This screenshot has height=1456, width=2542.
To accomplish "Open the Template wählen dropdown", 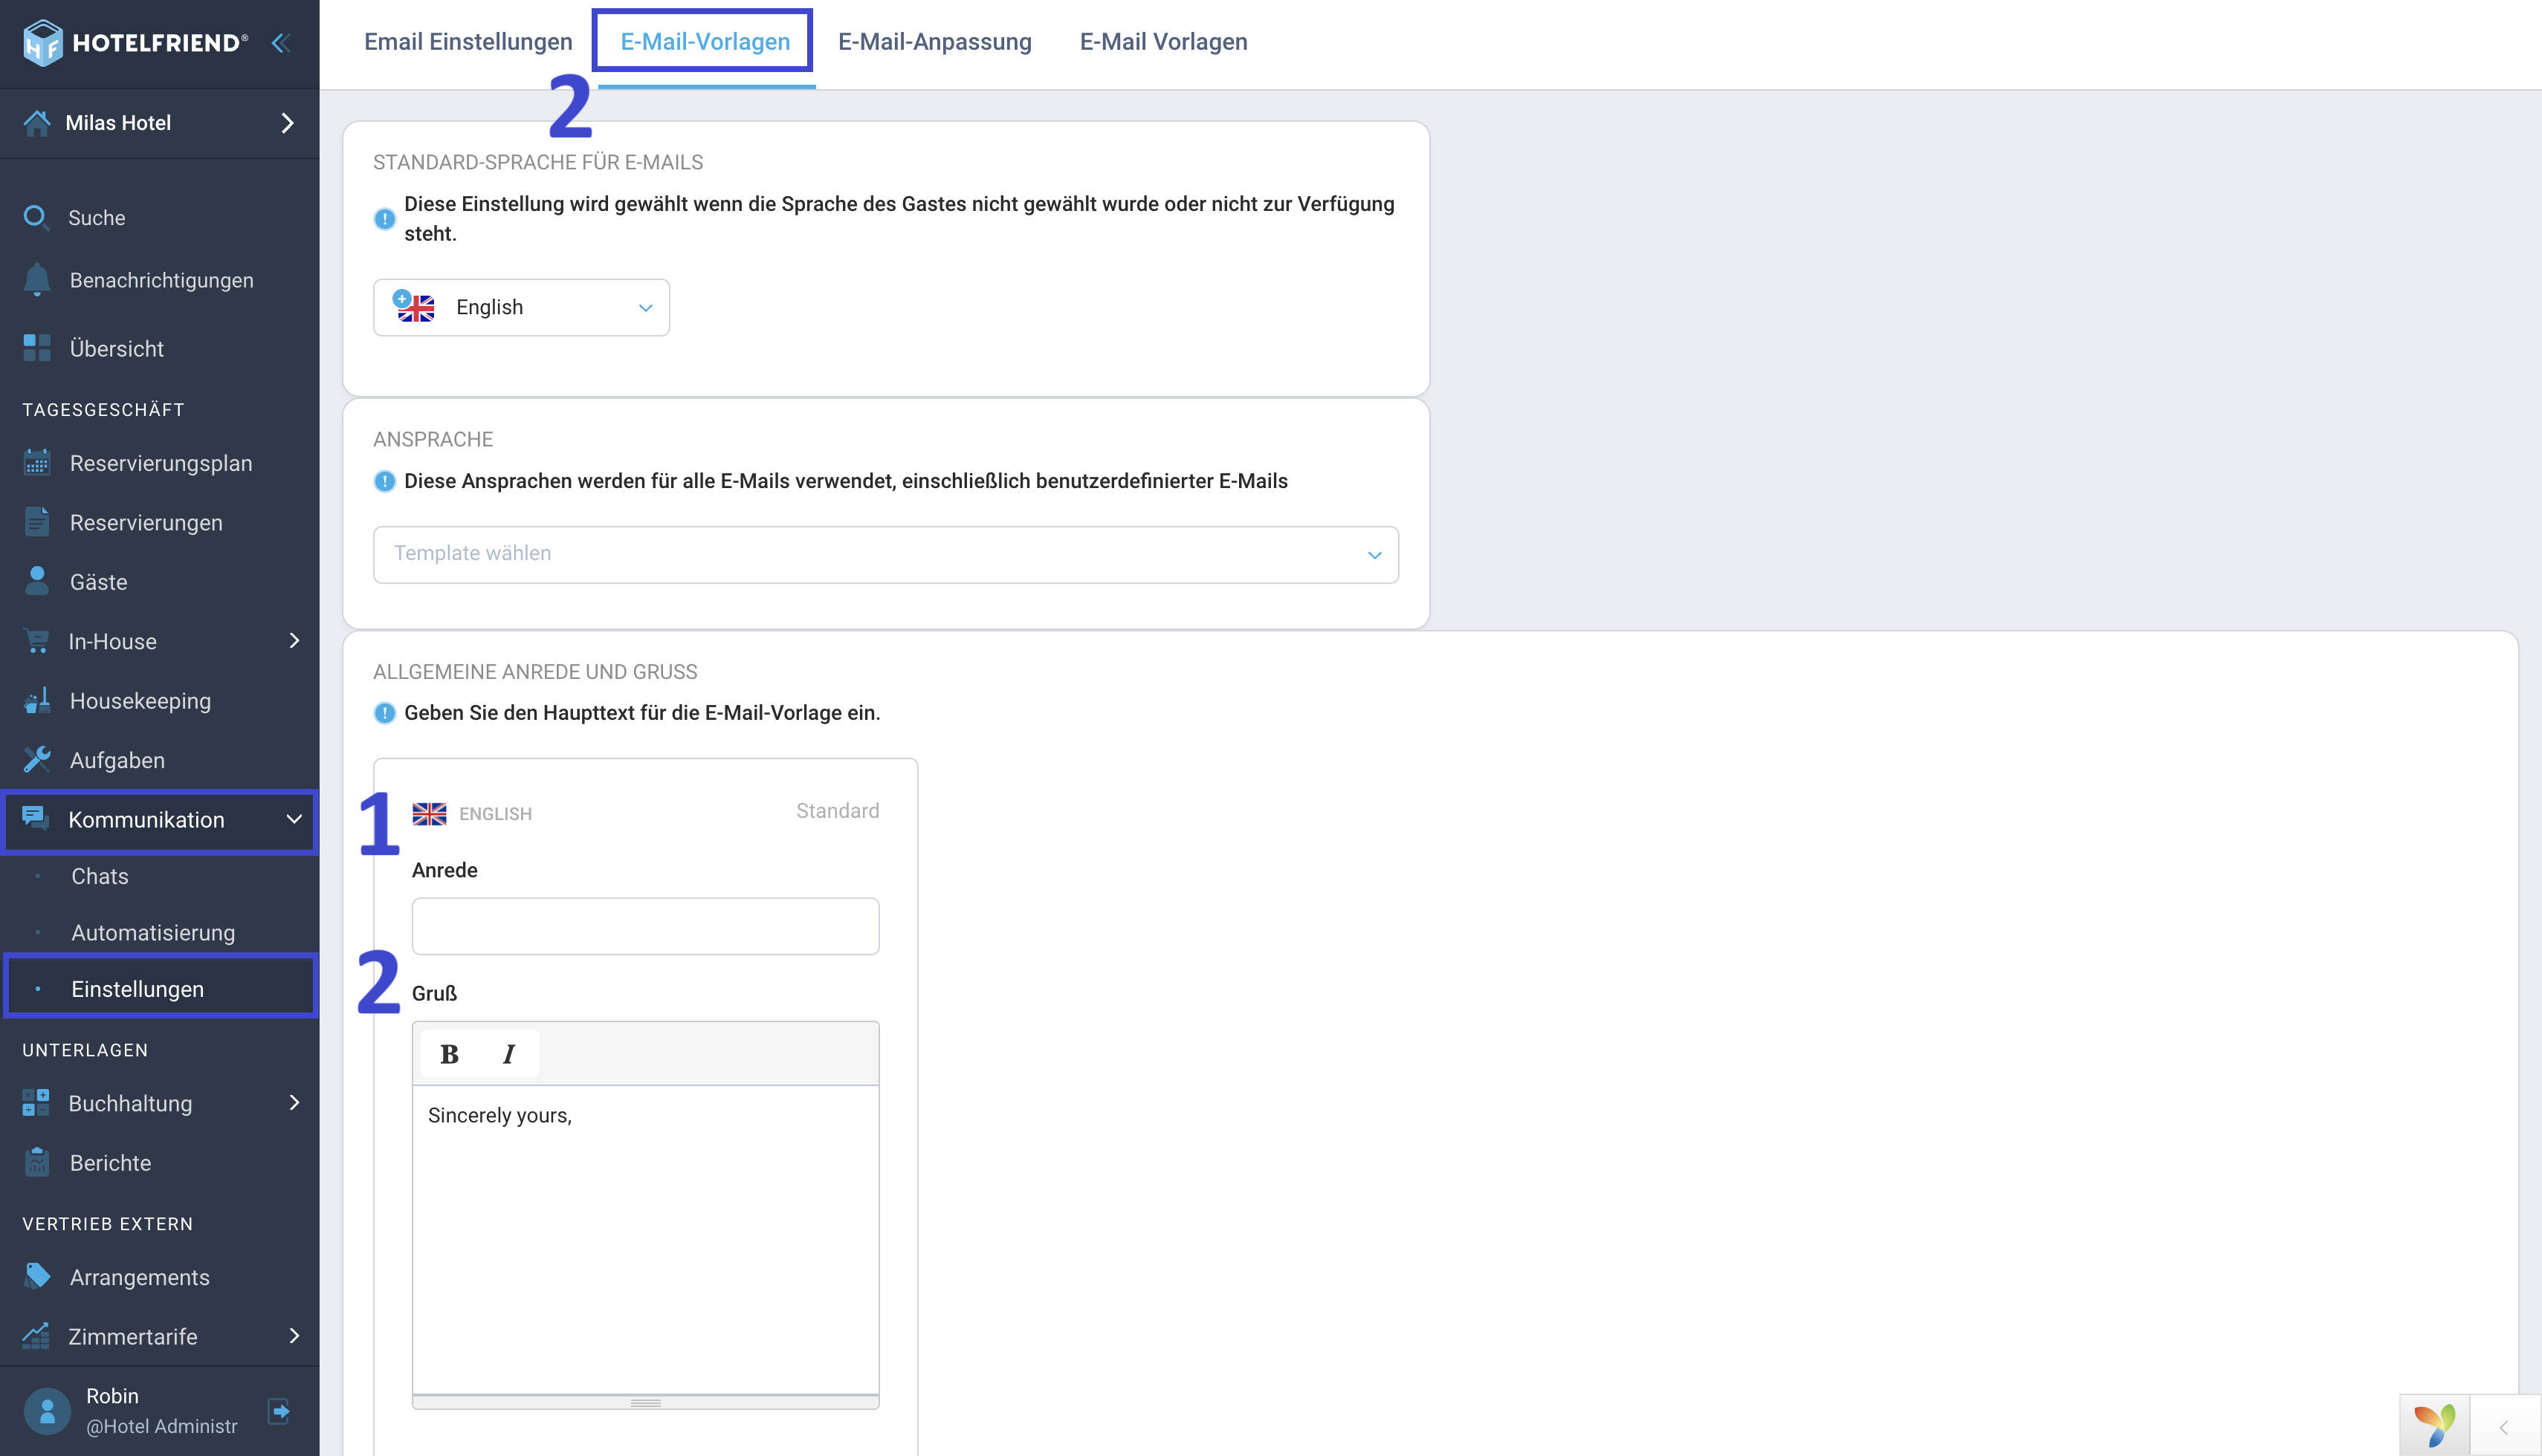I will (x=885, y=554).
